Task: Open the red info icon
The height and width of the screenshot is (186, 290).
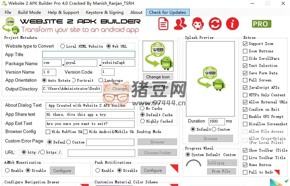Action: (232, 24)
